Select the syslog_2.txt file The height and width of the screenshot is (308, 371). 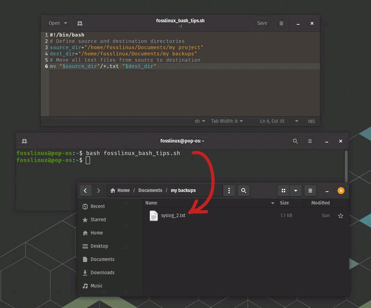coord(173,216)
